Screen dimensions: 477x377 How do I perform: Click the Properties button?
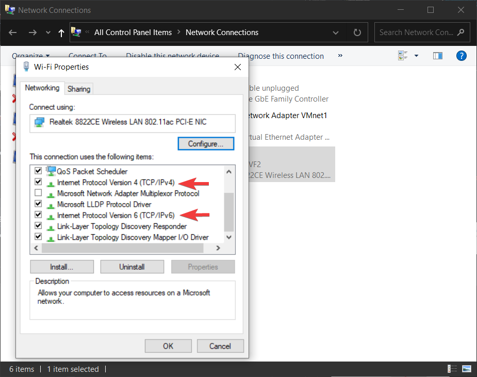click(x=203, y=267)
